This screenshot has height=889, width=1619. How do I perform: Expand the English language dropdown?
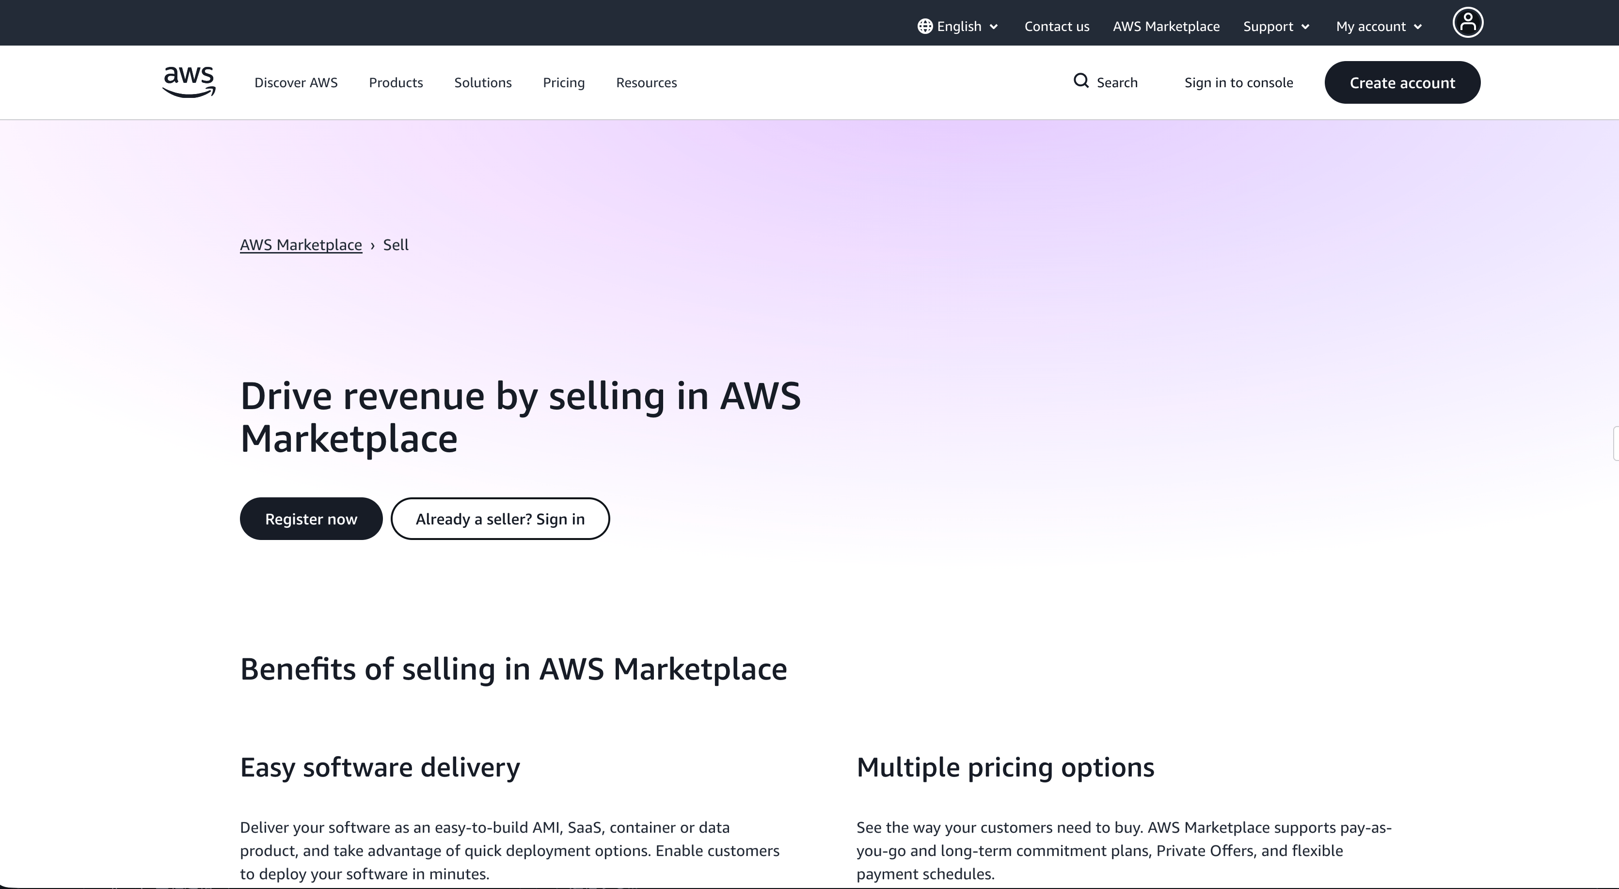(958, 26)
